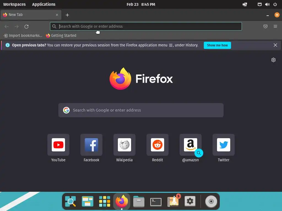This screenshot has width=282, height=211.
Task: Go back to the previous page
Action: (x=7, y=27)
